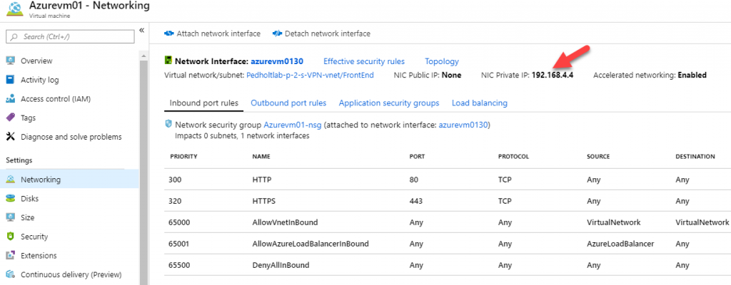
Task: Select the HTTP rule row
Action: (x=448, y=180)
